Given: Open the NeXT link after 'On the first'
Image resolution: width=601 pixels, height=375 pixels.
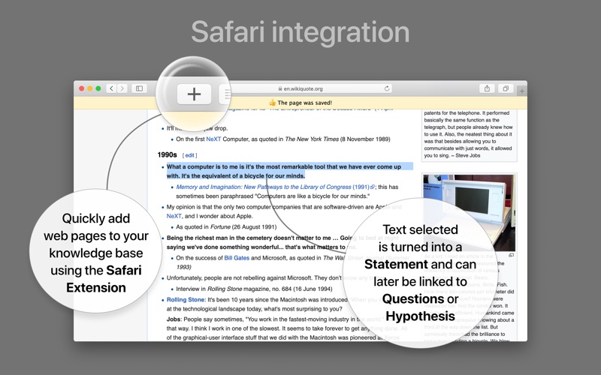Looking at the screenshot, I should coord(213,139).
